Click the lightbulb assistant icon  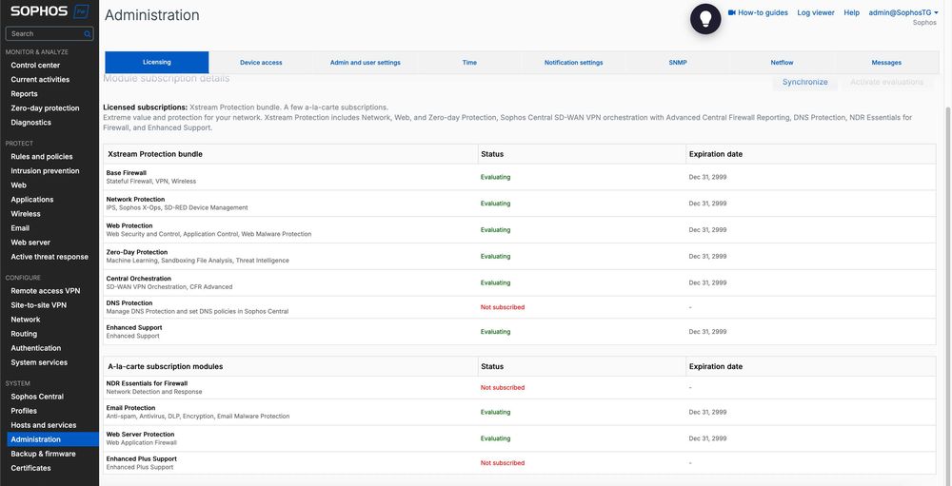704,19
